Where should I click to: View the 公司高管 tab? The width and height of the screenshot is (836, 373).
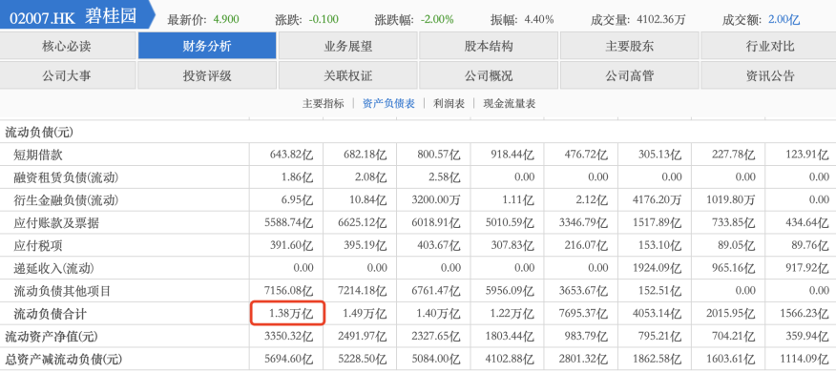coord(629,75)
